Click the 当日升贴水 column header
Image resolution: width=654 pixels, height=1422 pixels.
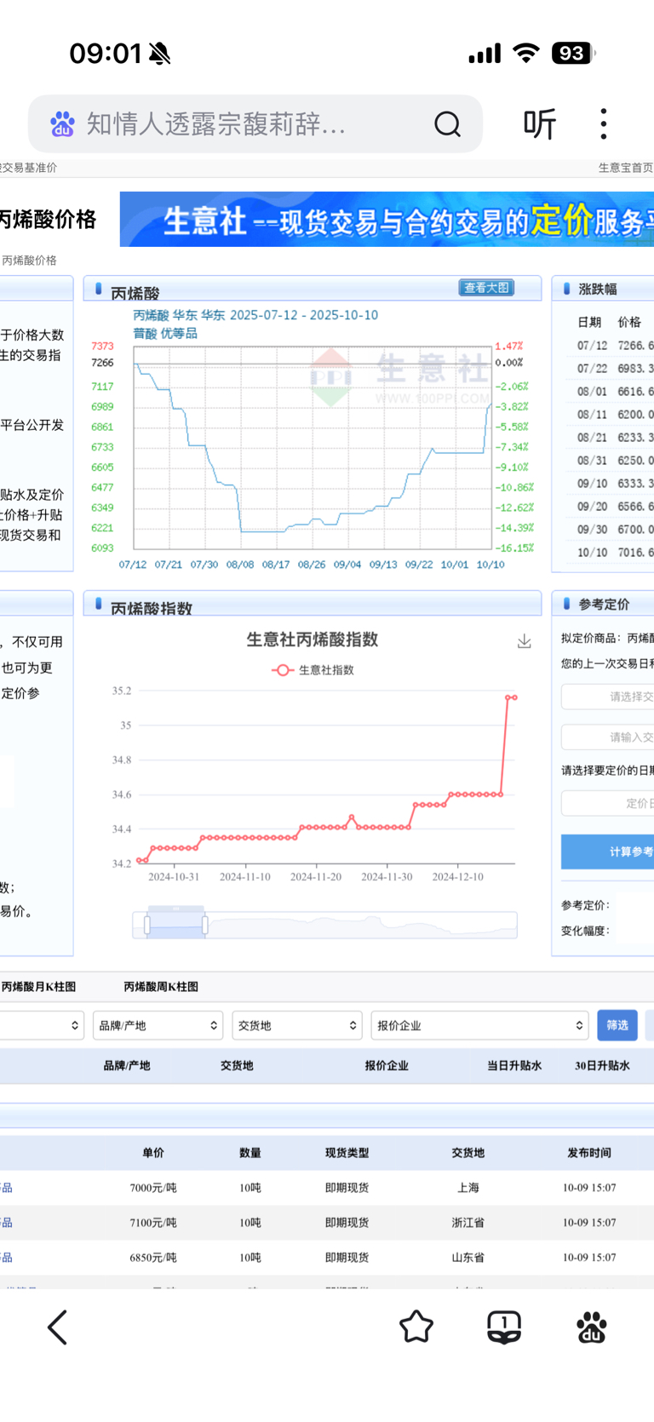click(x=514, y=1065)
